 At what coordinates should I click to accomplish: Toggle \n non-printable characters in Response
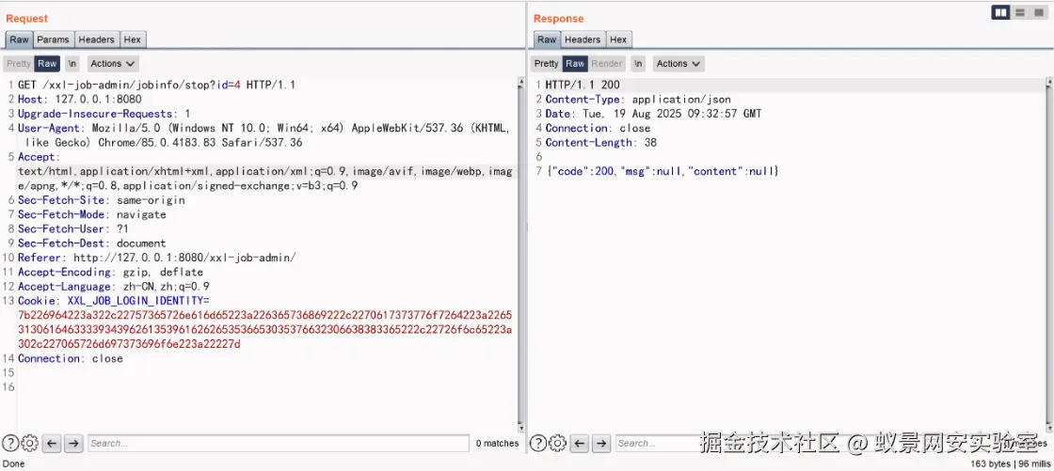[639, 64]
